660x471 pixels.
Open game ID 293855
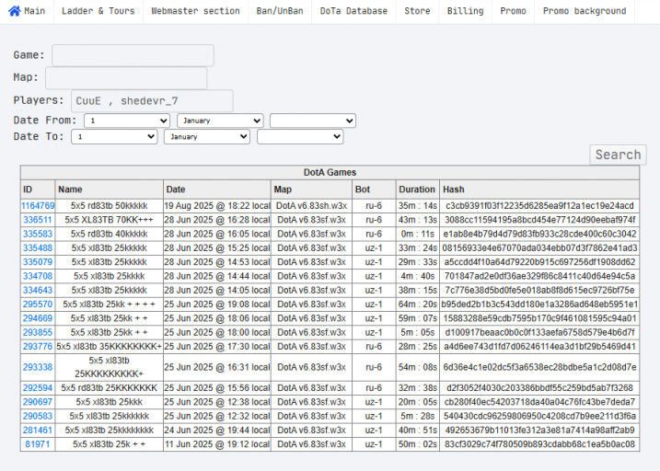(38, 333)
